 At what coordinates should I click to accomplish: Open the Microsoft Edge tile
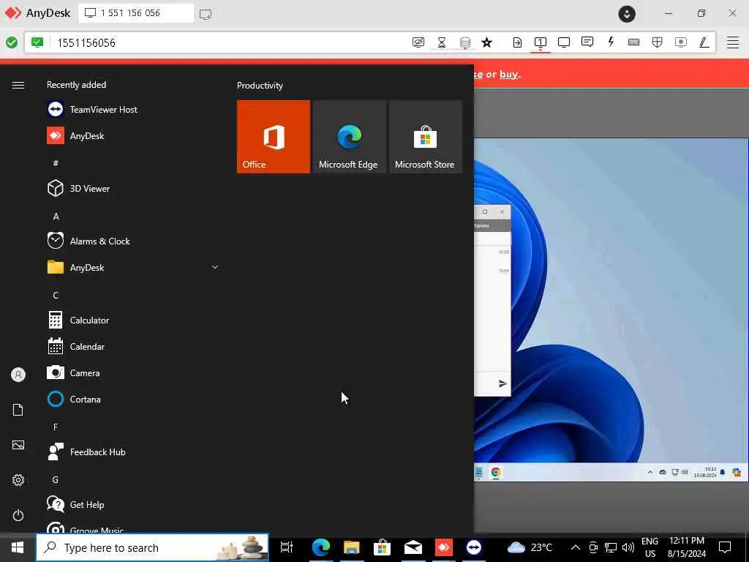(x=349, y=137)
